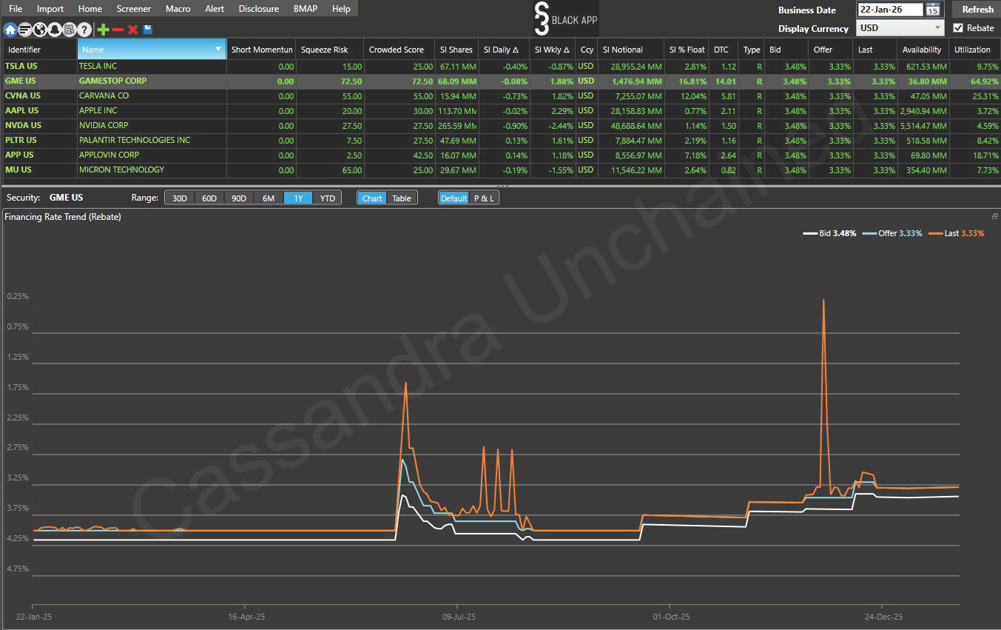The width and height of the screenshot is (1001, 630).
Task: Open the list lines icon next to Home
Action: pos(24,30)
